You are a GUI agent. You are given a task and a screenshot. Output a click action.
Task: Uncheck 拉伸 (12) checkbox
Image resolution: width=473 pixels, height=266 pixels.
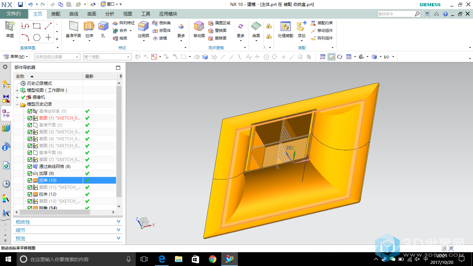(x=29, y=194)
